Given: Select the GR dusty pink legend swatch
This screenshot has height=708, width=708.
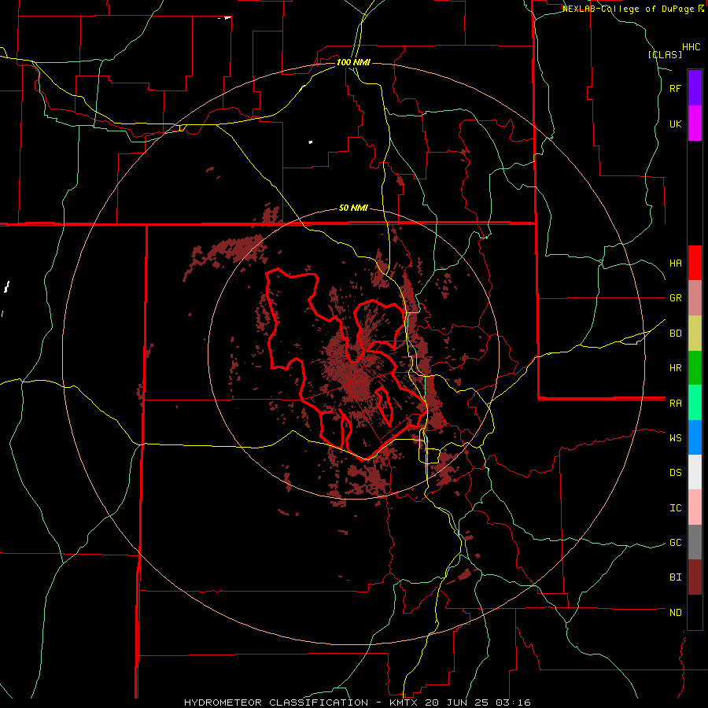Looking at the screenshot, I should point(695,298).
